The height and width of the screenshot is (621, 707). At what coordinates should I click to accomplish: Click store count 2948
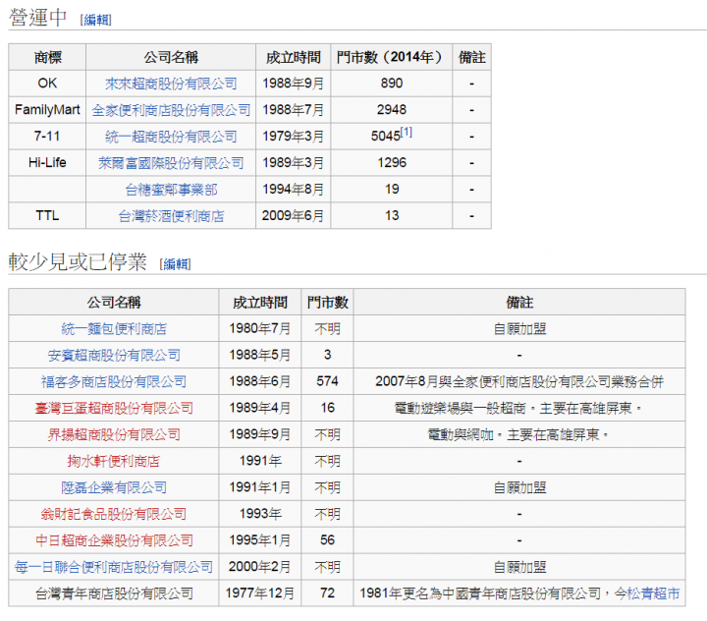click(x=392, y=110)
